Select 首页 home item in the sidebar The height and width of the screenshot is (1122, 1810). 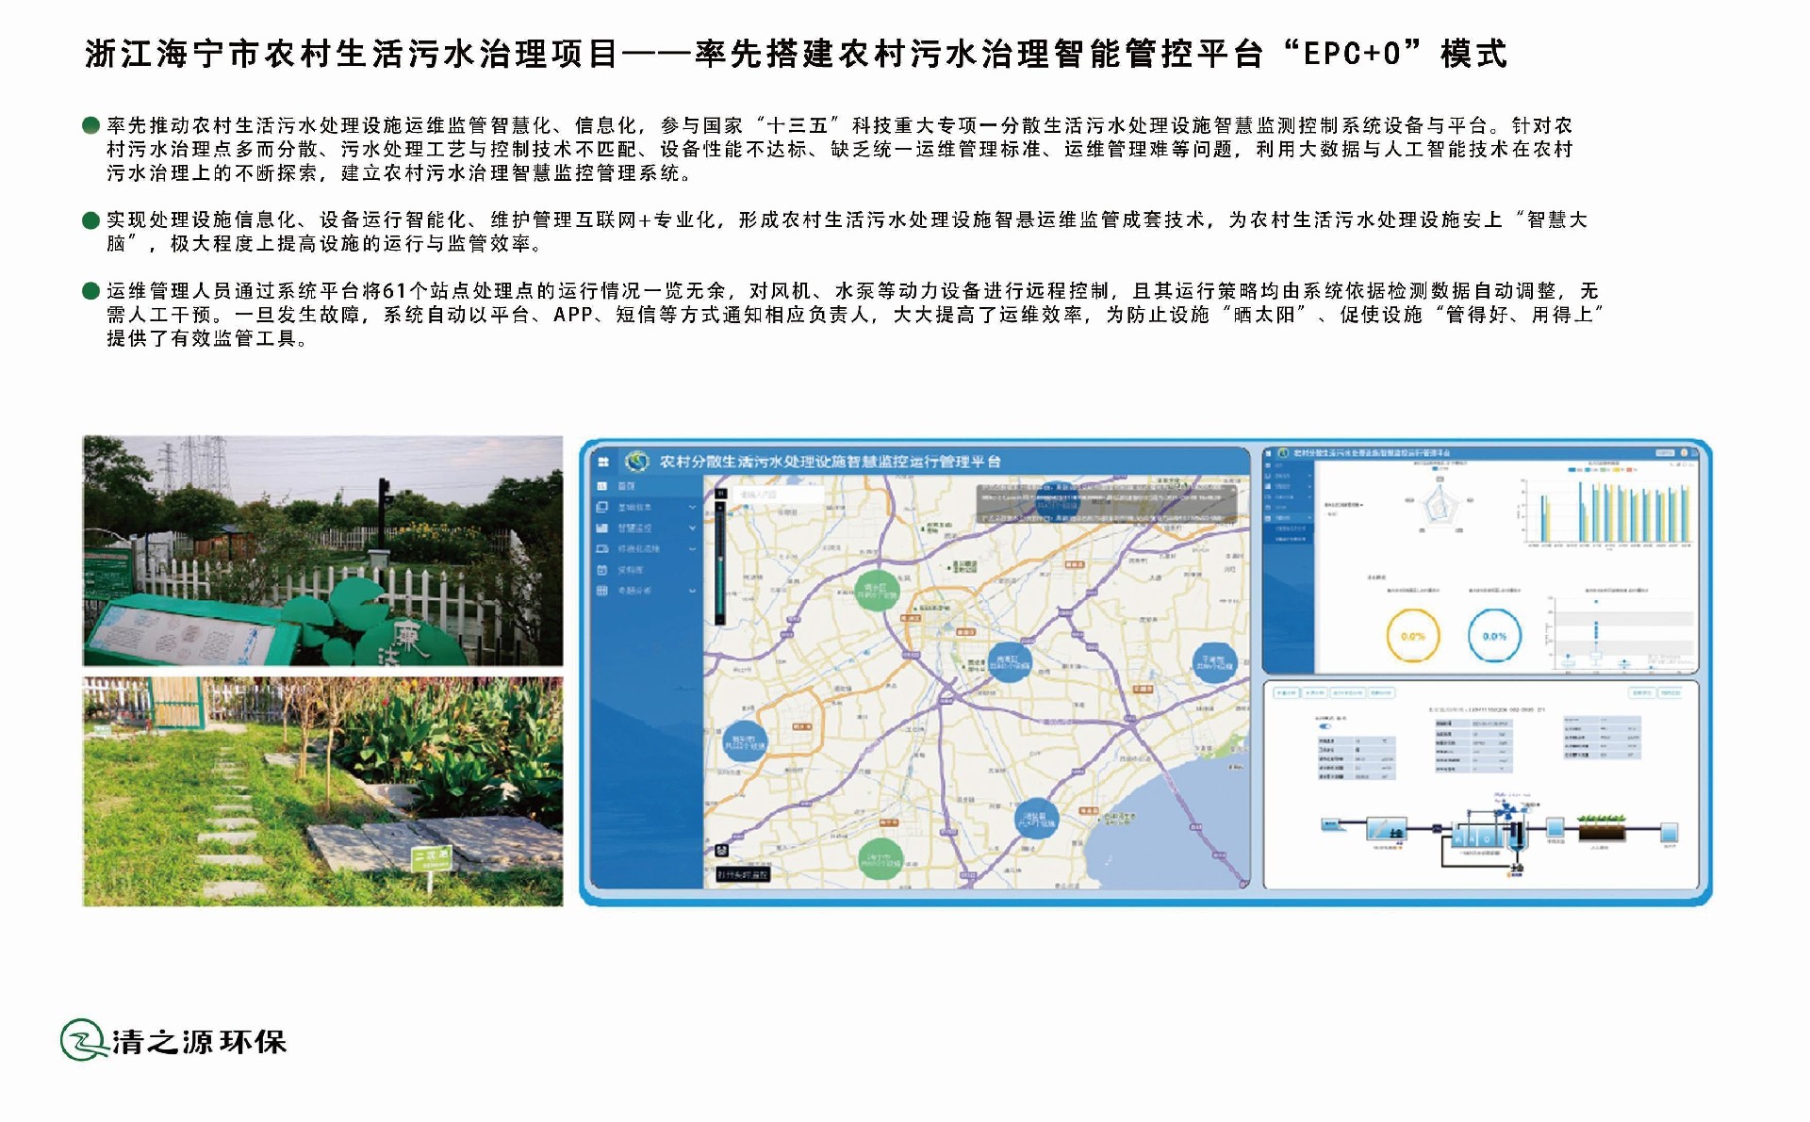tap(627, 486)
